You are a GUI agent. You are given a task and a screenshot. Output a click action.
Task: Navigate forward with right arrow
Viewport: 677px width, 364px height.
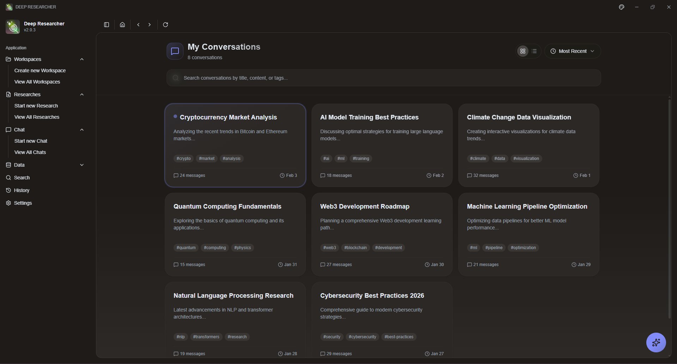[150, 25]
